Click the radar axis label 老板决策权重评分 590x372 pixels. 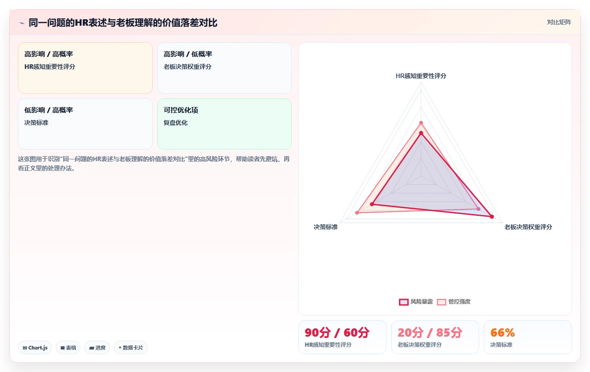click(x=528, y=227)
